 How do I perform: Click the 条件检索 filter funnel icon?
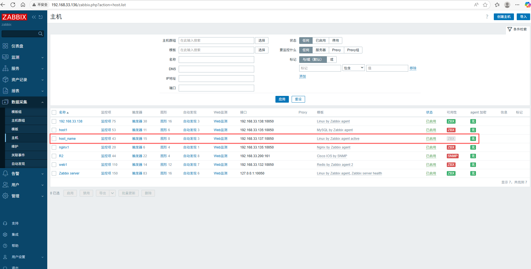tap(510, 29)
